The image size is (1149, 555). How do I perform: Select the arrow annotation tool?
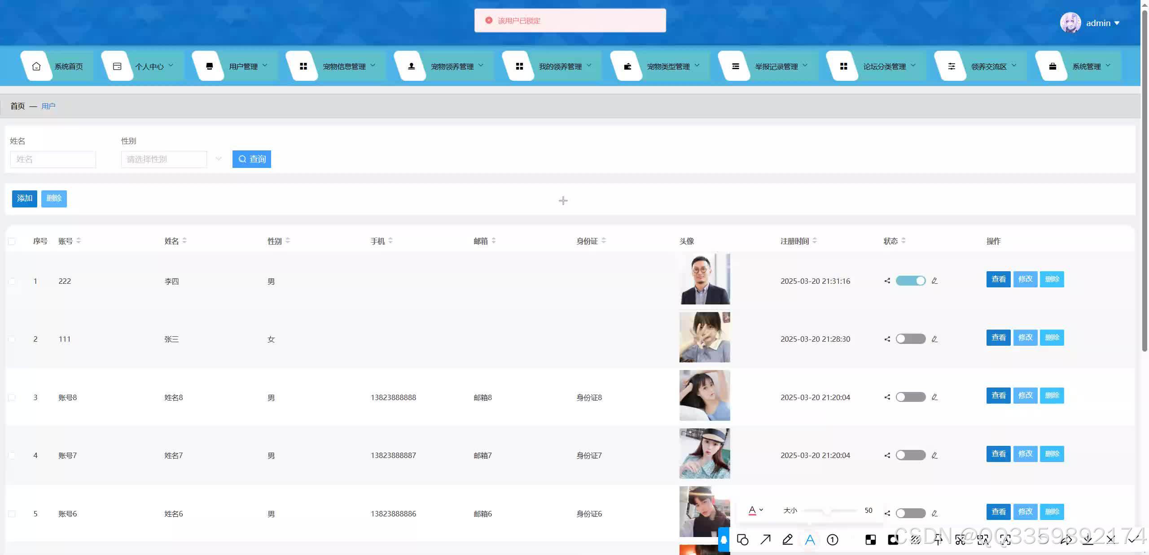(x=765, y=539)
